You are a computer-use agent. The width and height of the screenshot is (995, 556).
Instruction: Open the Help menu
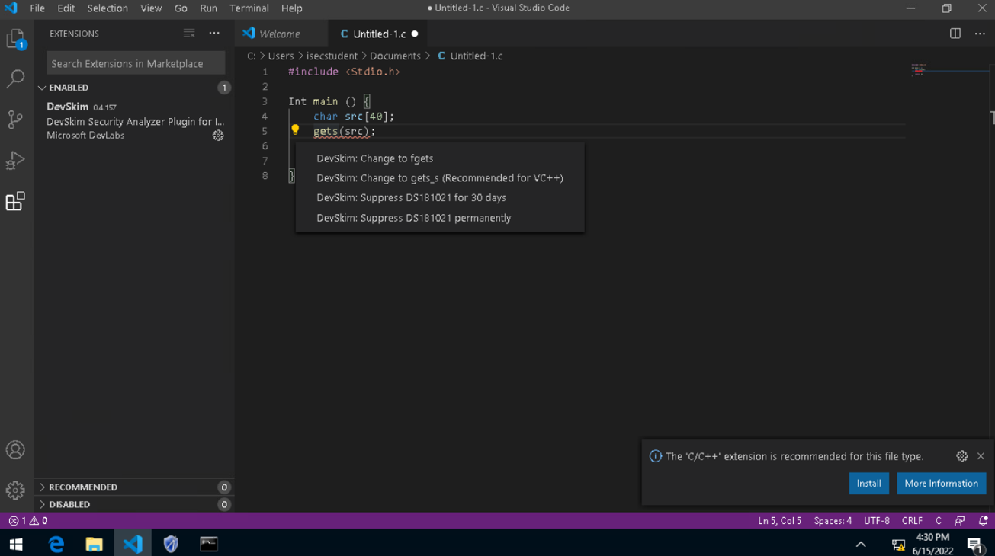point(292,8)
